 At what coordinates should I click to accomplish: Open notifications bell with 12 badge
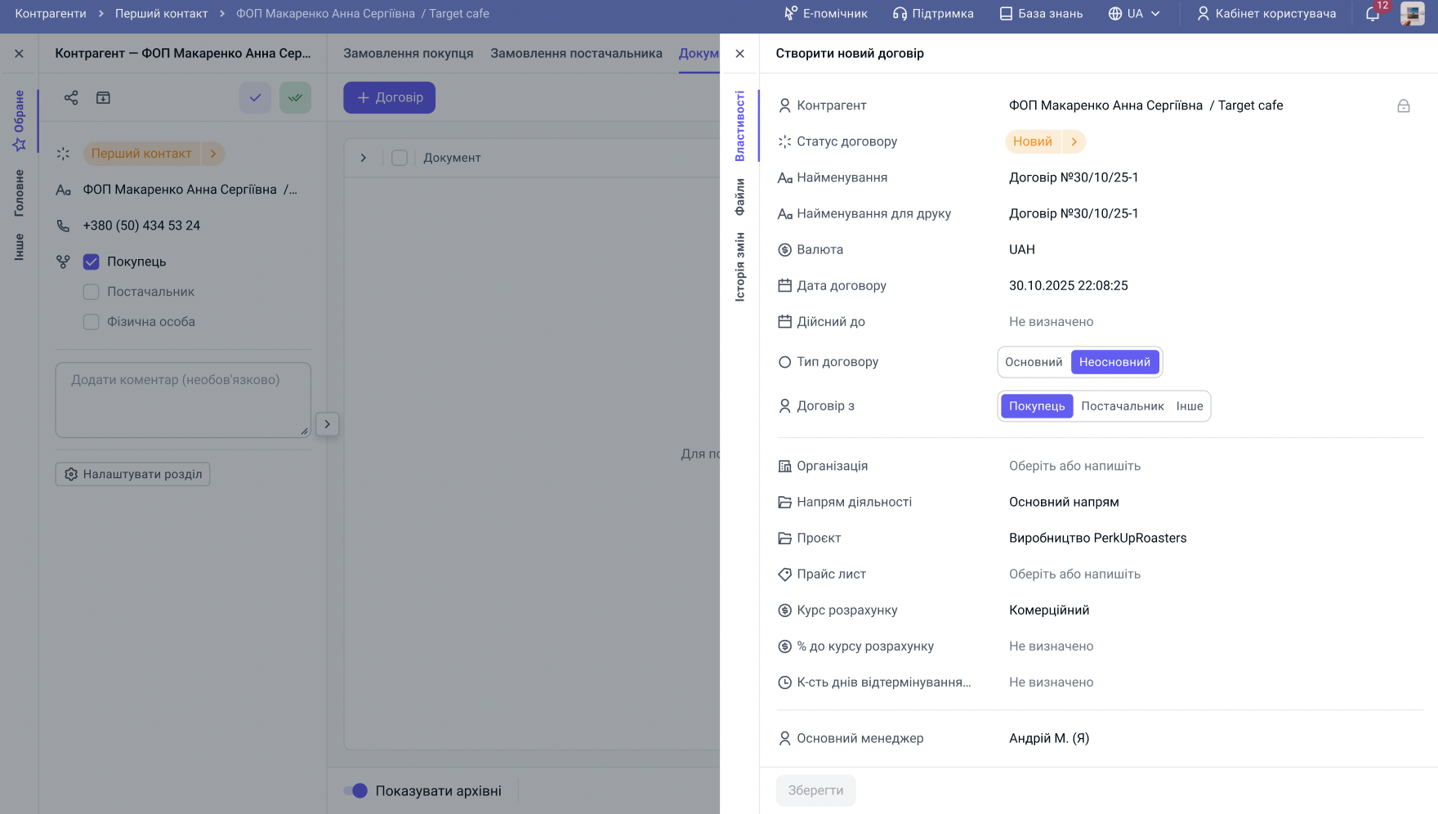pyautogui.click(x=1373, y=14)
